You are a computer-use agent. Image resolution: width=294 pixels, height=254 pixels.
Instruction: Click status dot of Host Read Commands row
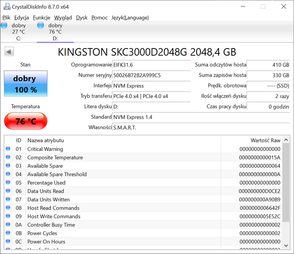point(8,208)
